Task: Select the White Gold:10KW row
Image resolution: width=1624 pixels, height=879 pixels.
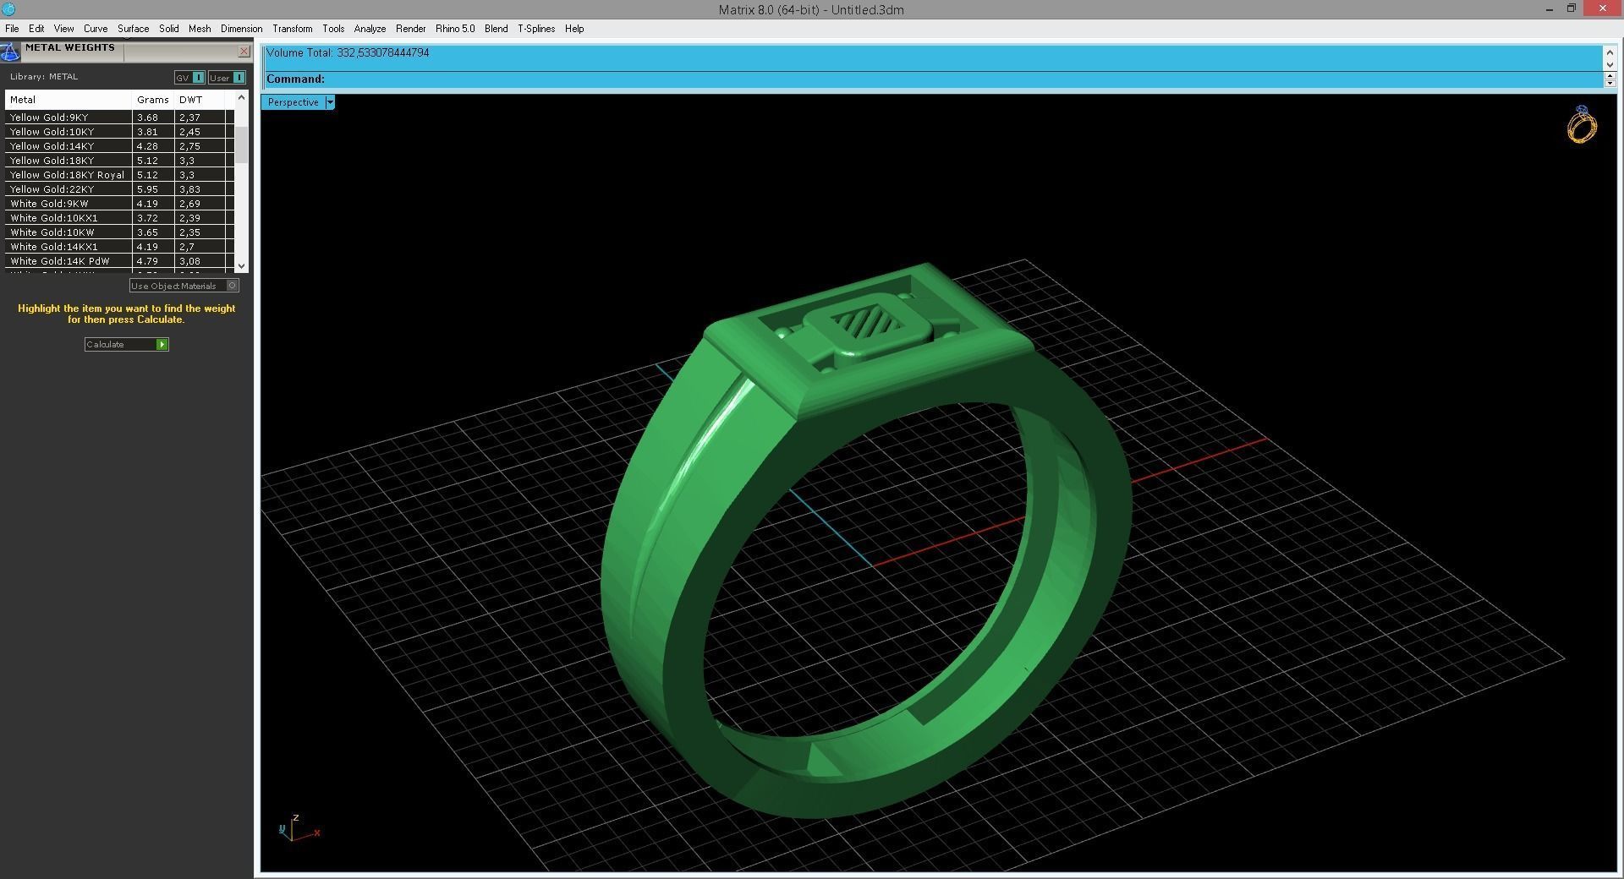Action: [x=119, y=232]
